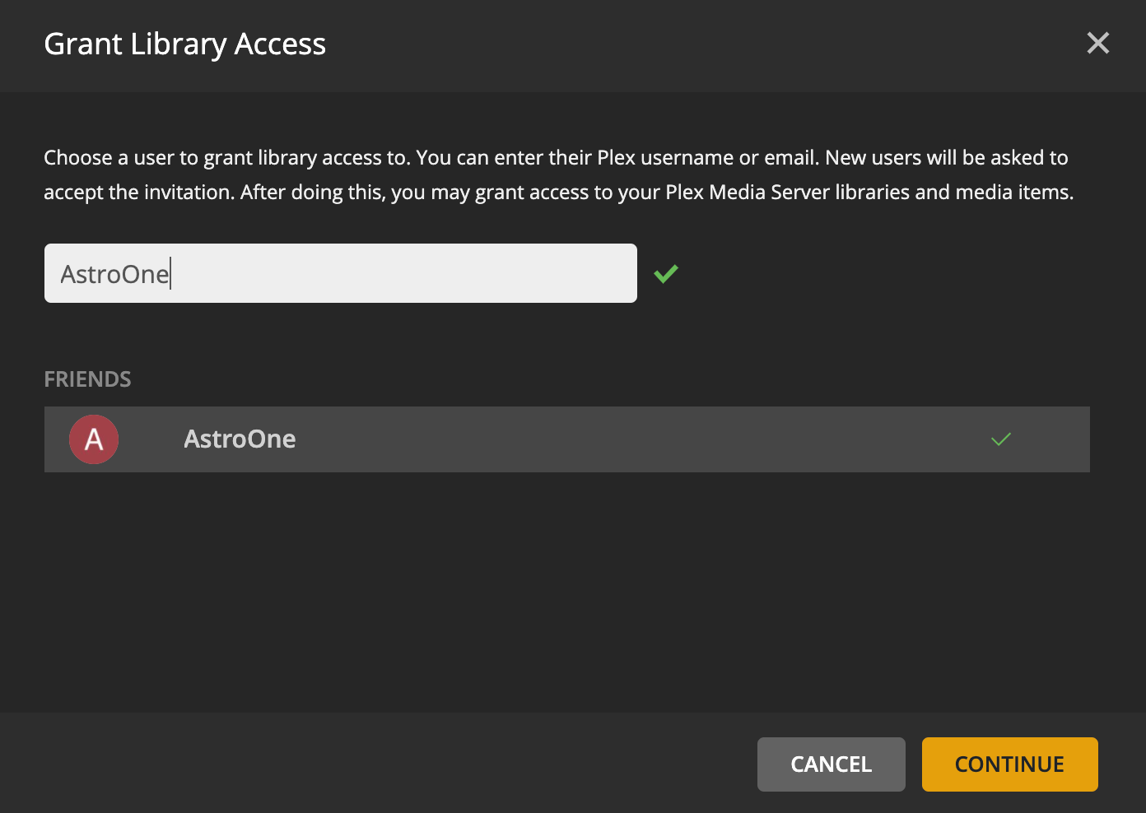Click the CONTINUE button

click(1009, 764)
